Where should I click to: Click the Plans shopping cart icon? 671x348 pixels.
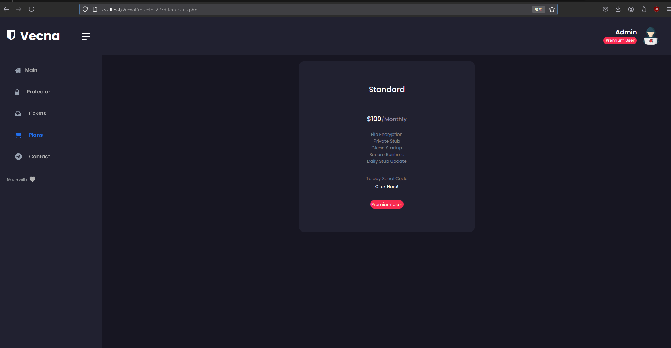click(x=18, y=135)
